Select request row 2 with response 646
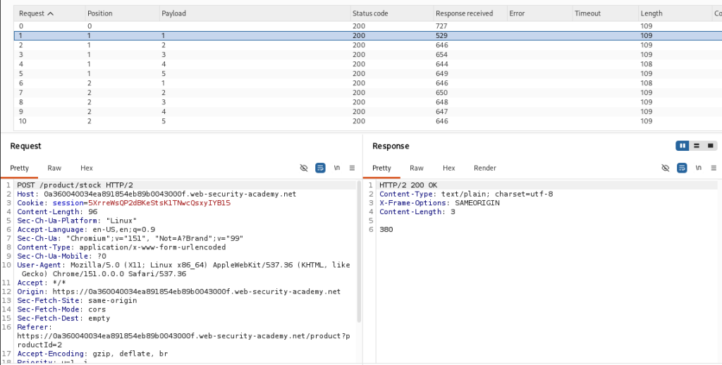The image size is (722, 365). (x=368, y=45)
